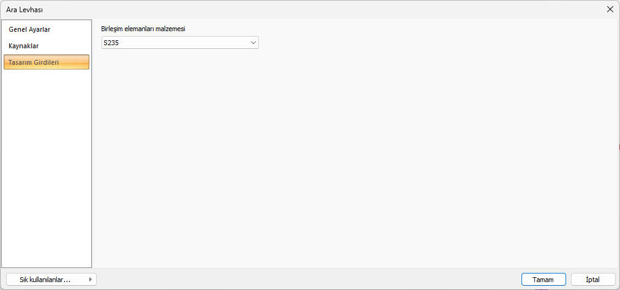This screenshot has width=620, height=290.
Task: Click the S235 text in the material field
Action: click(111, 43)
